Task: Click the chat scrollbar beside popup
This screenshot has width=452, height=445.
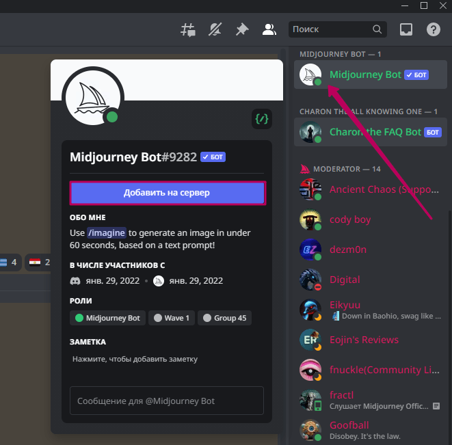Action: point(283,245)
